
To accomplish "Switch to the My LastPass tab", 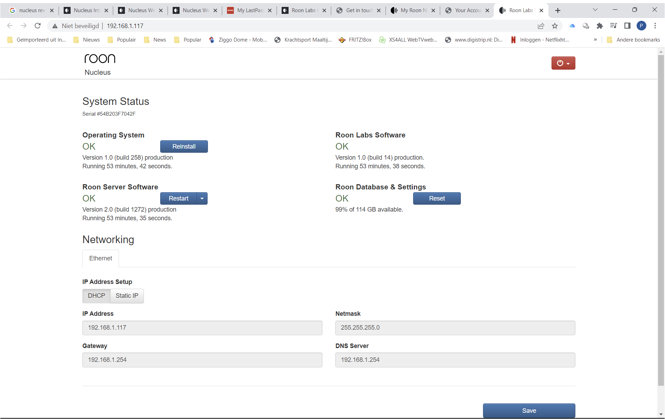I will pos(250,10).
